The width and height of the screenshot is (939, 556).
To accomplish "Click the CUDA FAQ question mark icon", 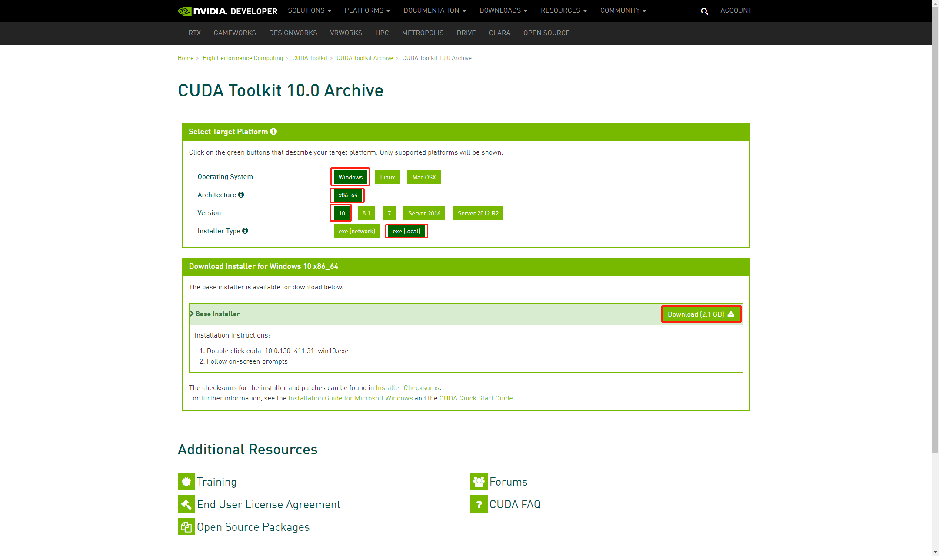I will pyautogui.click(x=479, y=504).
